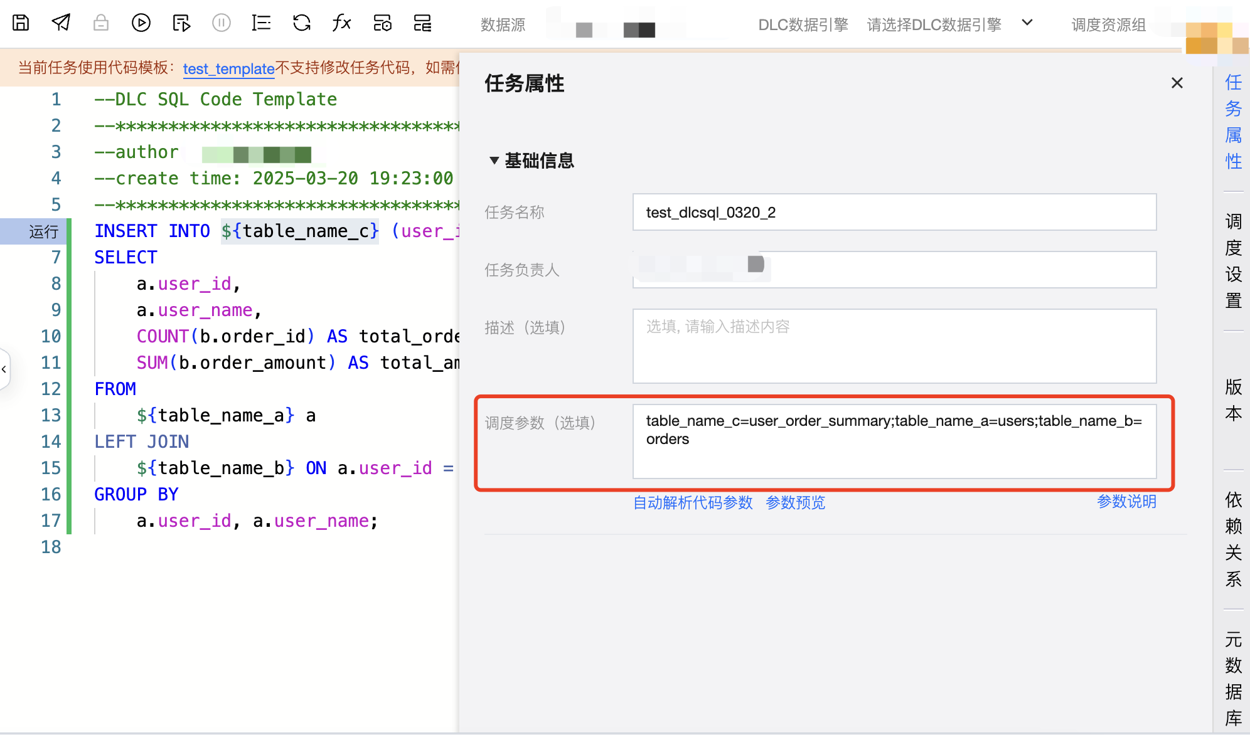Viewport: 1250px width, 735px height.
Task: Expand the DLC数据引擎 dropdown
Action: click(x=1027, y=23)
